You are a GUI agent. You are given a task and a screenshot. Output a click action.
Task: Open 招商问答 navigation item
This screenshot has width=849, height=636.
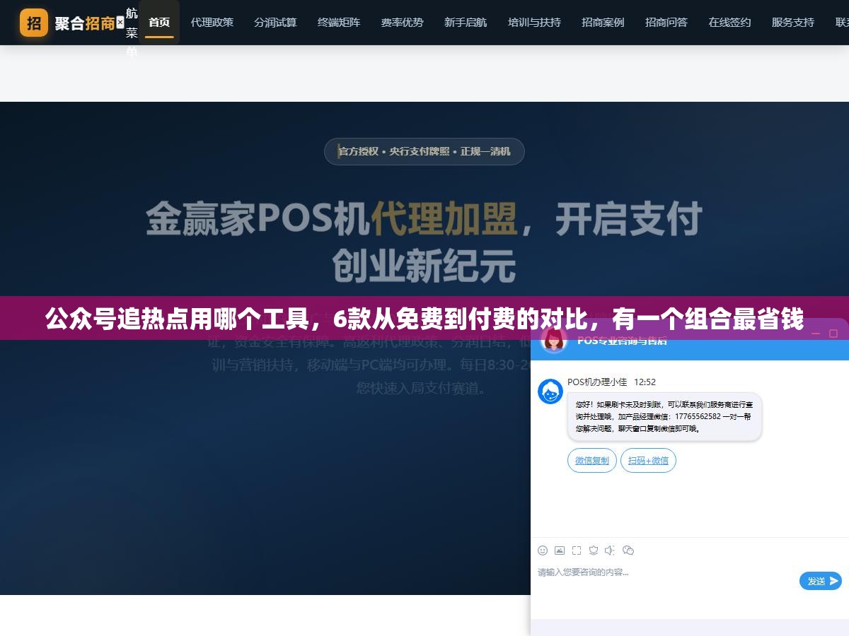point(666,23)
